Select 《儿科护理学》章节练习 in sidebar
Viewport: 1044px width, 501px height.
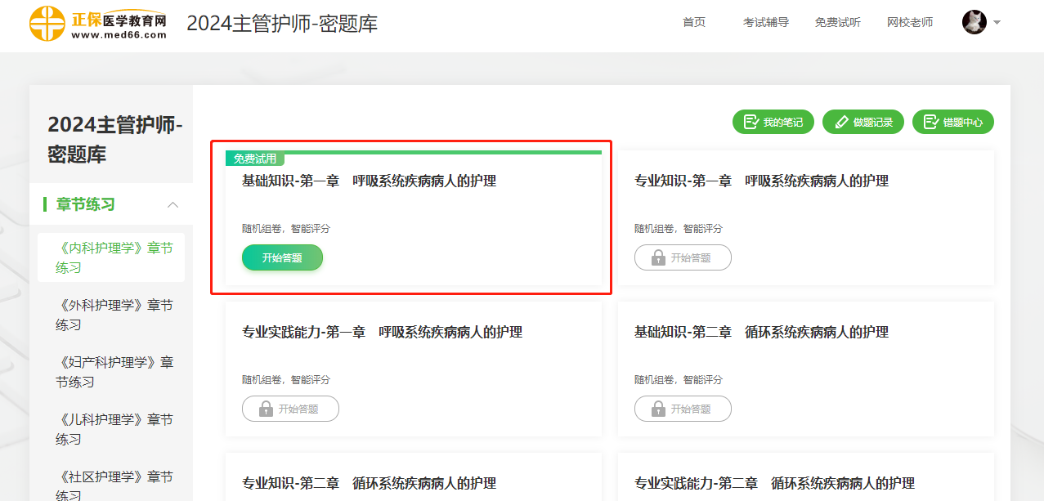tap(114, 429)
